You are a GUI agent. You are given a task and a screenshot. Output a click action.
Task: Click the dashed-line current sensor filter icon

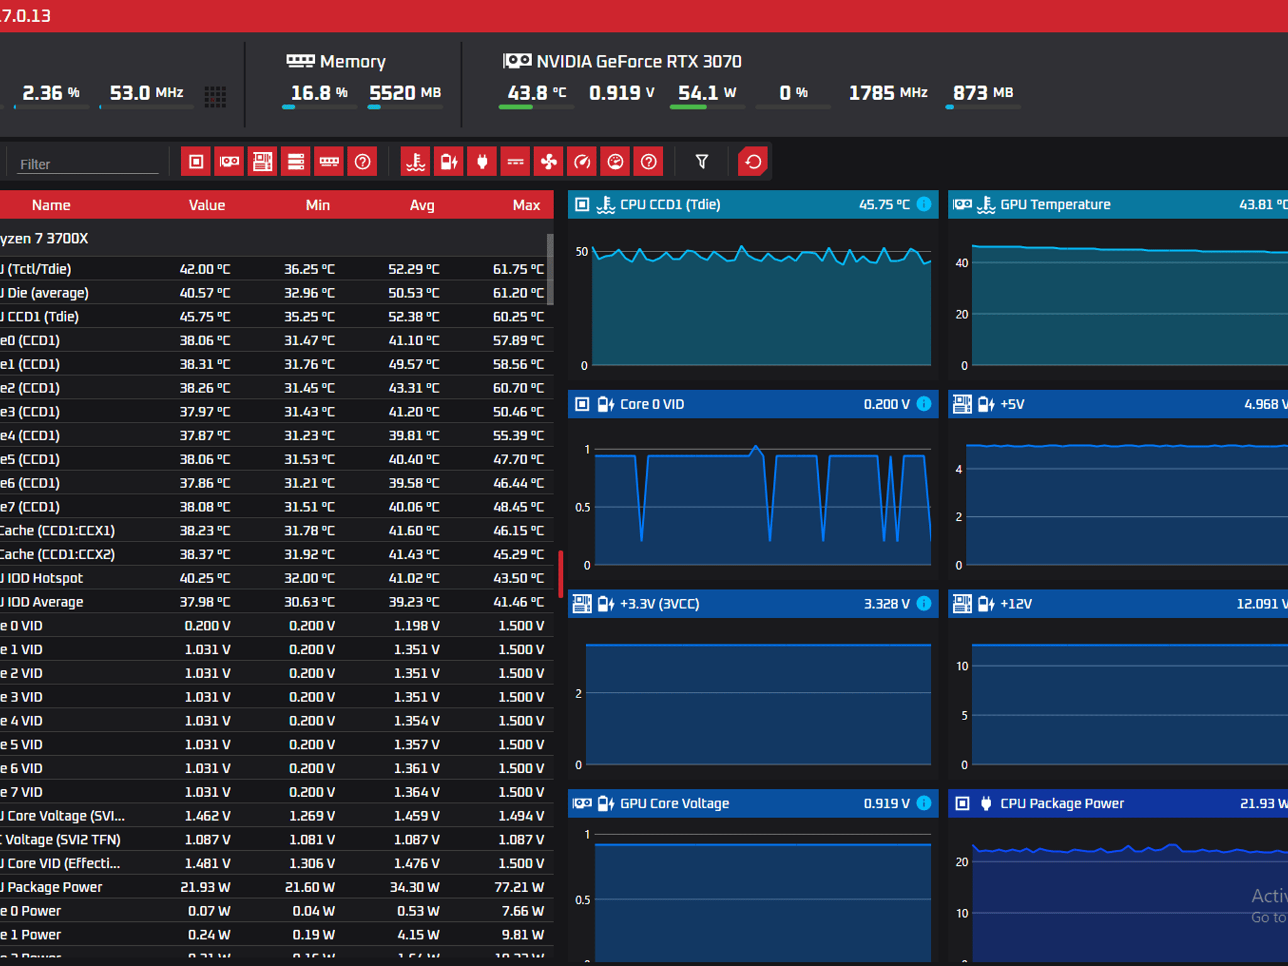point(515,162)
